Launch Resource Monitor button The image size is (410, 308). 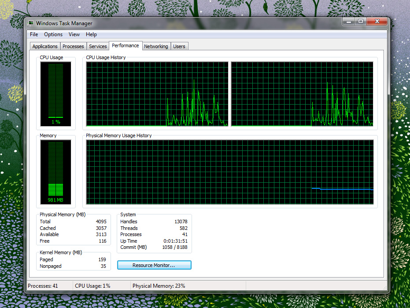pos(154,265)
